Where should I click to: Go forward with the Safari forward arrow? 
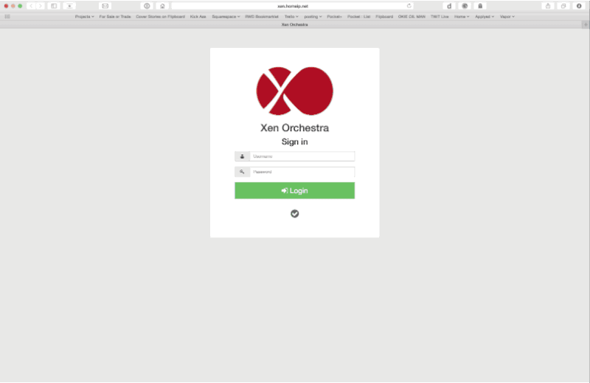[x=40, y=6]
